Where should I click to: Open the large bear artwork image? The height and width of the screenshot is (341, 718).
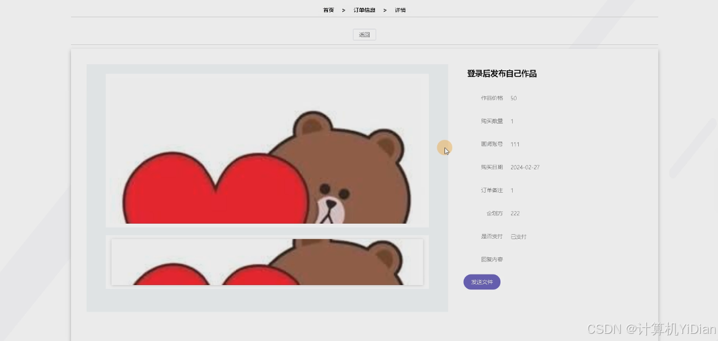[x=267, y=150]
